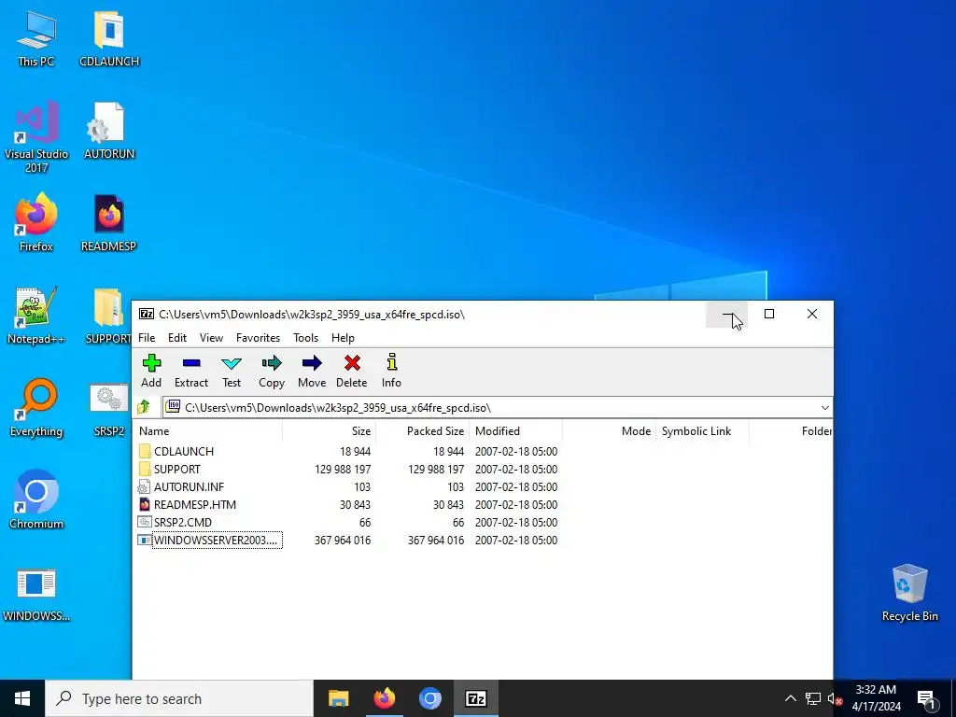Open the Help menu
Viewport: 956px width, 717px height.
click(343, 338)
